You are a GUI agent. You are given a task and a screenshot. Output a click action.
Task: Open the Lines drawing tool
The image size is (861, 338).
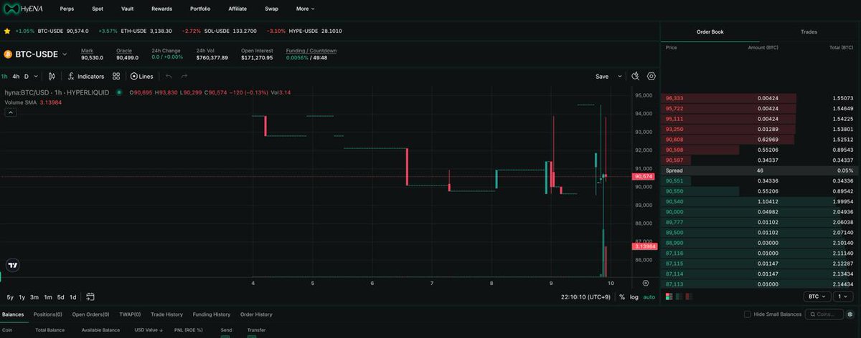[141, 76]
